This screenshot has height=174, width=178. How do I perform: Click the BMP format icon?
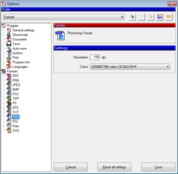(9, 90)
